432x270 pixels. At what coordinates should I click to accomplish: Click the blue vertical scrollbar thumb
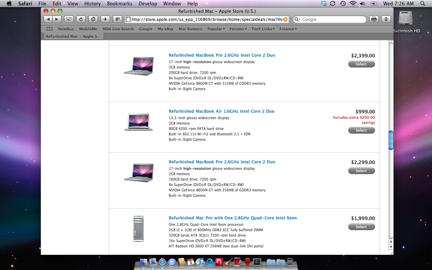click(391, 140)
